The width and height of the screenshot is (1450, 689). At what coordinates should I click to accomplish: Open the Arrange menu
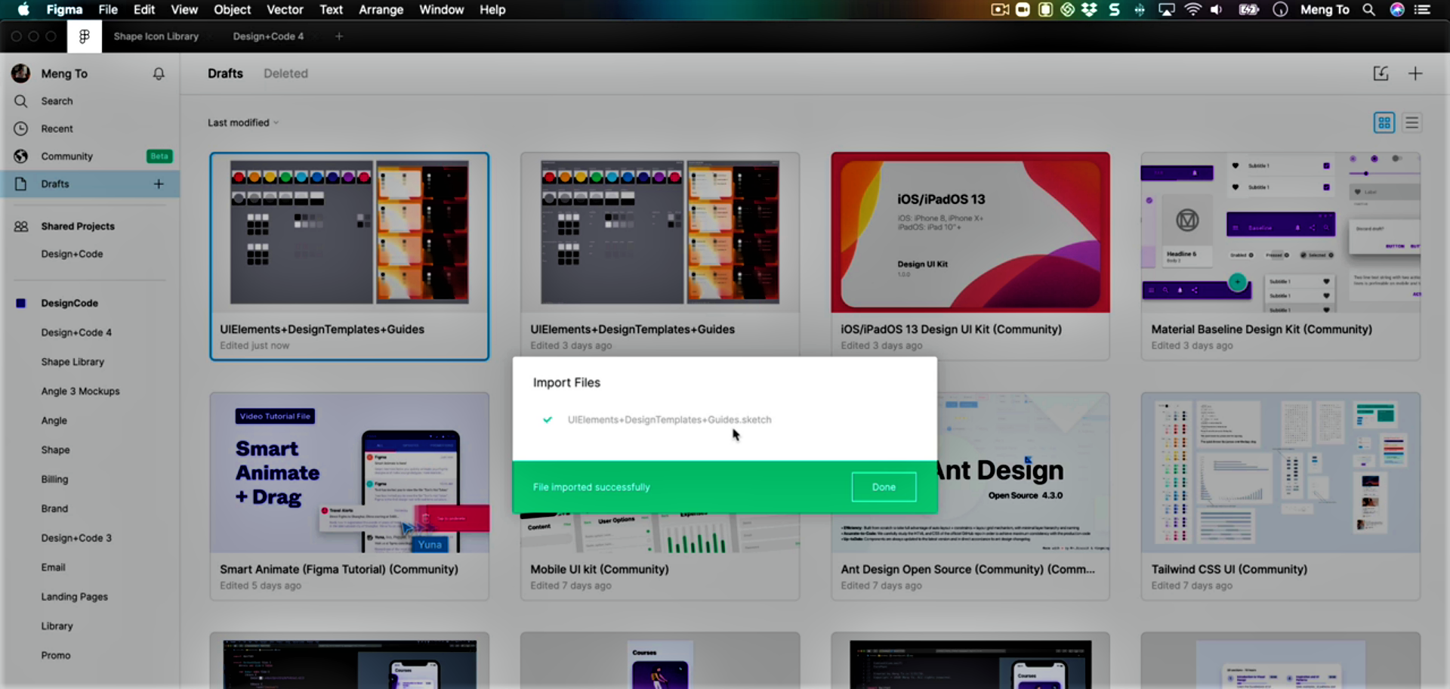tap(381, 10)
